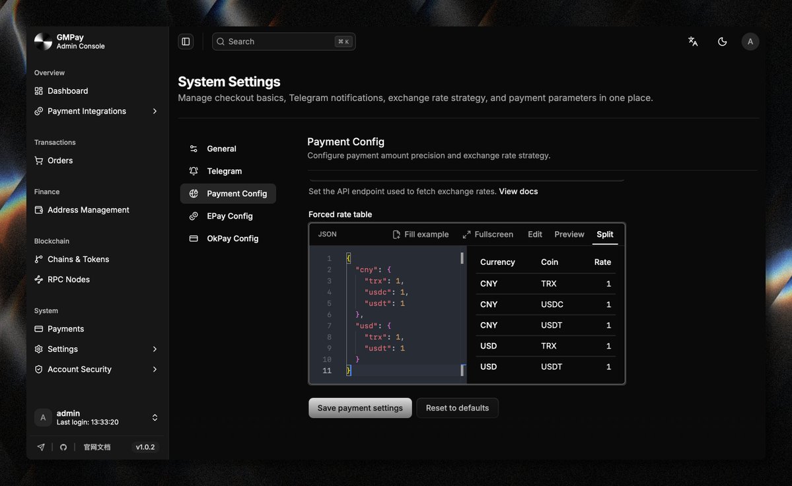
Task: Click the JSON editor scrollbar top handle
Action: pyautogui.click(x=462, y=258)
